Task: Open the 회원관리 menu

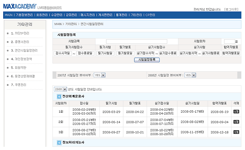Action: click(42, 15)
